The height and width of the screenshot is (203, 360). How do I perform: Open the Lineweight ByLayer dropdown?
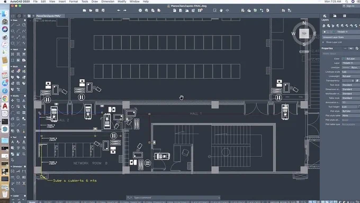pos(351,76)
